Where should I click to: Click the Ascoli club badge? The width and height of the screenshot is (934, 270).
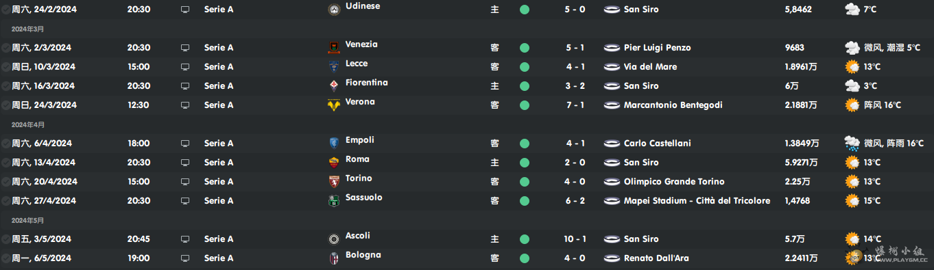pyautogui.click(x=334, y=239)
